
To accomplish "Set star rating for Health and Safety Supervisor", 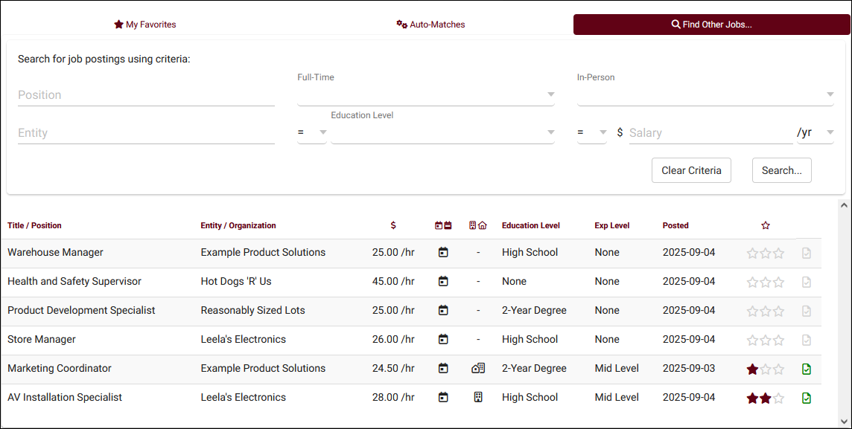I will [x=766, y=283].
